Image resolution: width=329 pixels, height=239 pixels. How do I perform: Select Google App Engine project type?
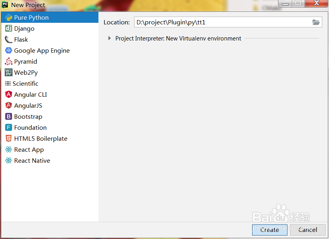pyautogui.click(x=50, y=50)
